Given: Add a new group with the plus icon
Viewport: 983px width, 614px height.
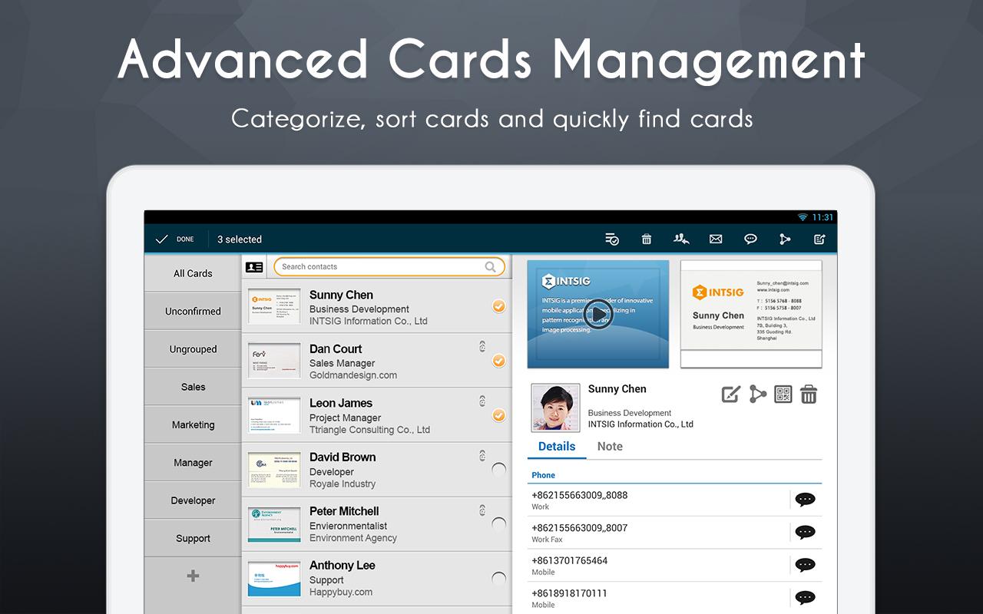Looking at the screenshot, I should tap(193, 576).
